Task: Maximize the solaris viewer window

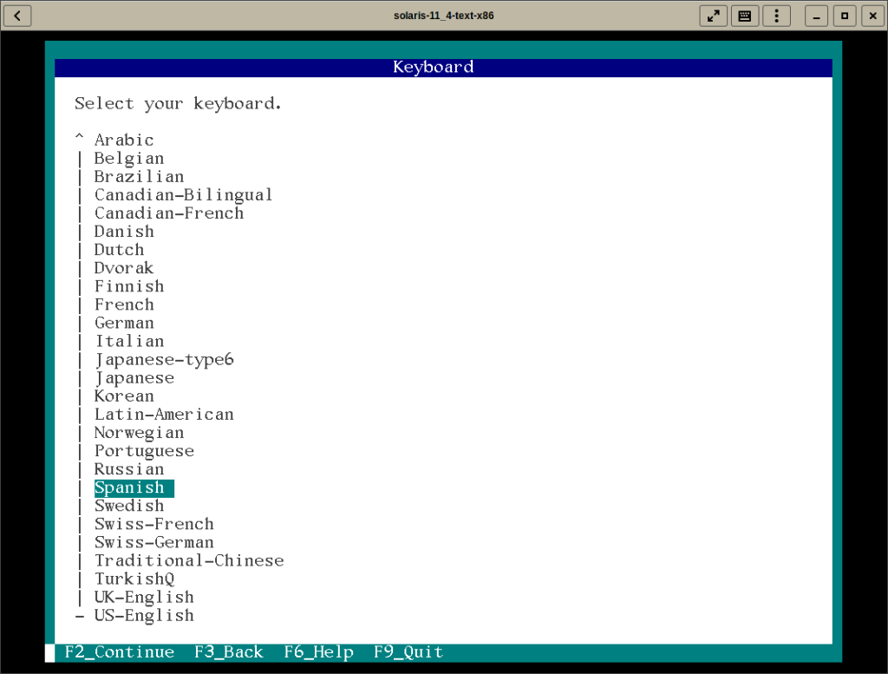Action: (845, 16)
